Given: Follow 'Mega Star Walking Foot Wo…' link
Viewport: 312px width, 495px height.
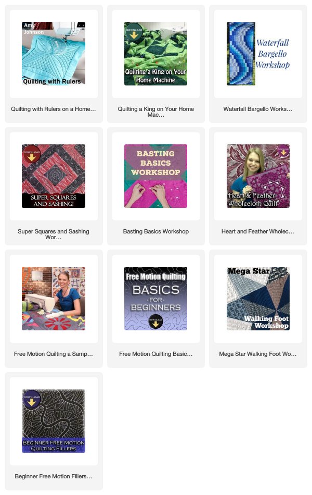Looking at the screenshot, I should 258,354.
